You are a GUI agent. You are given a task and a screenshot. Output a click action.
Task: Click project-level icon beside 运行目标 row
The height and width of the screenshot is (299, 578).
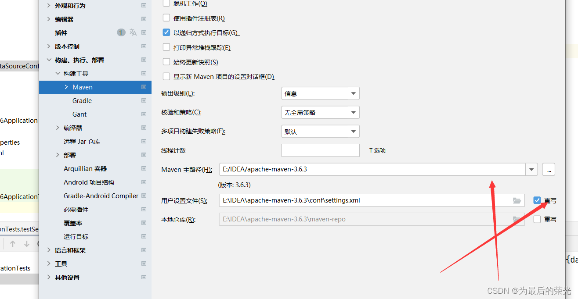click(144, 237)
